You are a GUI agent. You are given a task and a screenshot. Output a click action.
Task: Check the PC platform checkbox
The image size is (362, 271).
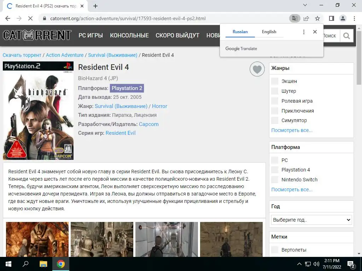pos(274,160)
